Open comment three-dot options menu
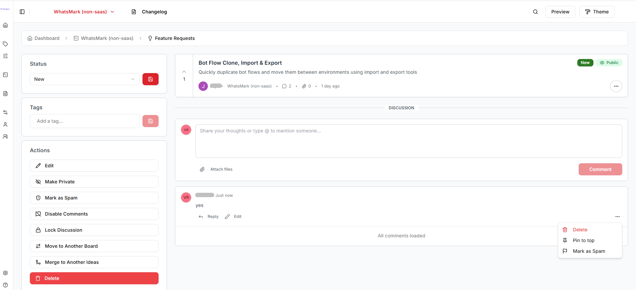Image resolution: width=636 pixels, height=290 pixels. pyautogui.click(x=617, y=217)
